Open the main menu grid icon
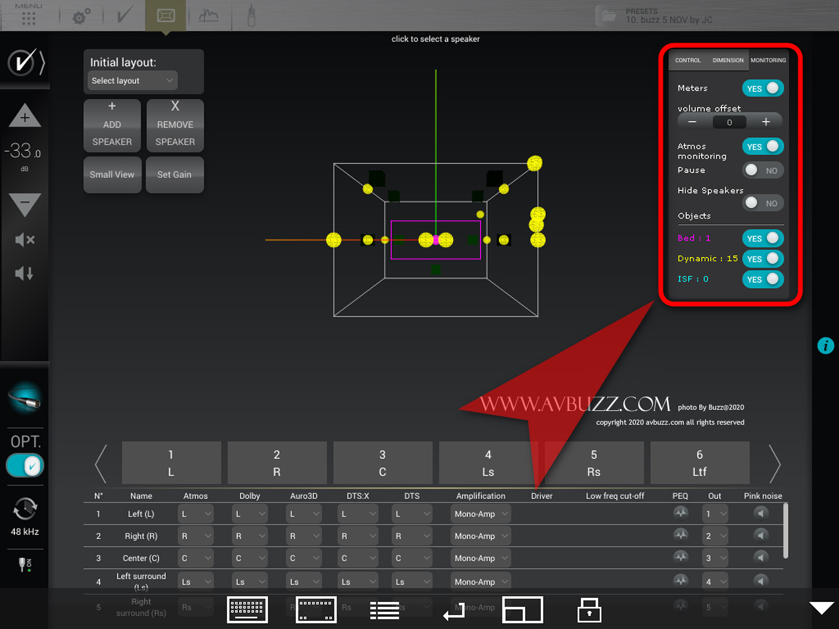The width and height of the screenshot is (839, 629). click(x=28, y=18)
